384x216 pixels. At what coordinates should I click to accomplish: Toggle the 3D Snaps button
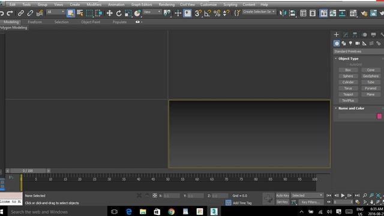tap(198, 13)
